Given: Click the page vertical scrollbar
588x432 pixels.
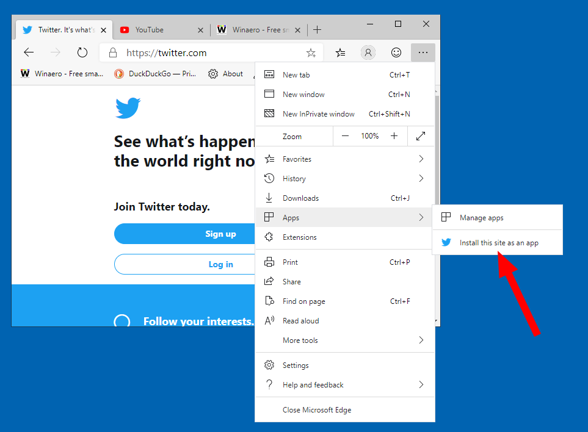Looking at the screenshot, I should pos(437,150).
